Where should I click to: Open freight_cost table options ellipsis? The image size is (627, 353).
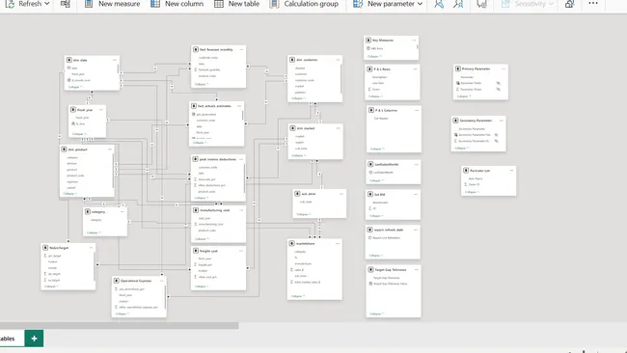(x=241, y=251)
